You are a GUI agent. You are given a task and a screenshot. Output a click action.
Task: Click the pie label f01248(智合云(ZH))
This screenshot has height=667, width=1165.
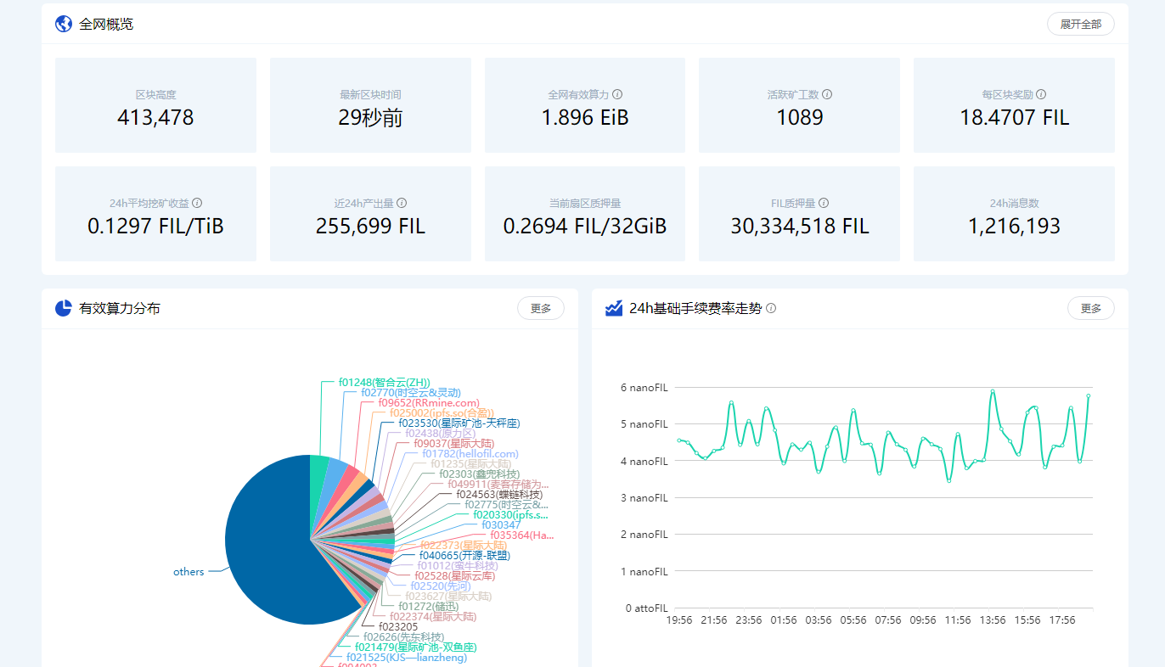click(x=384, y=382)
